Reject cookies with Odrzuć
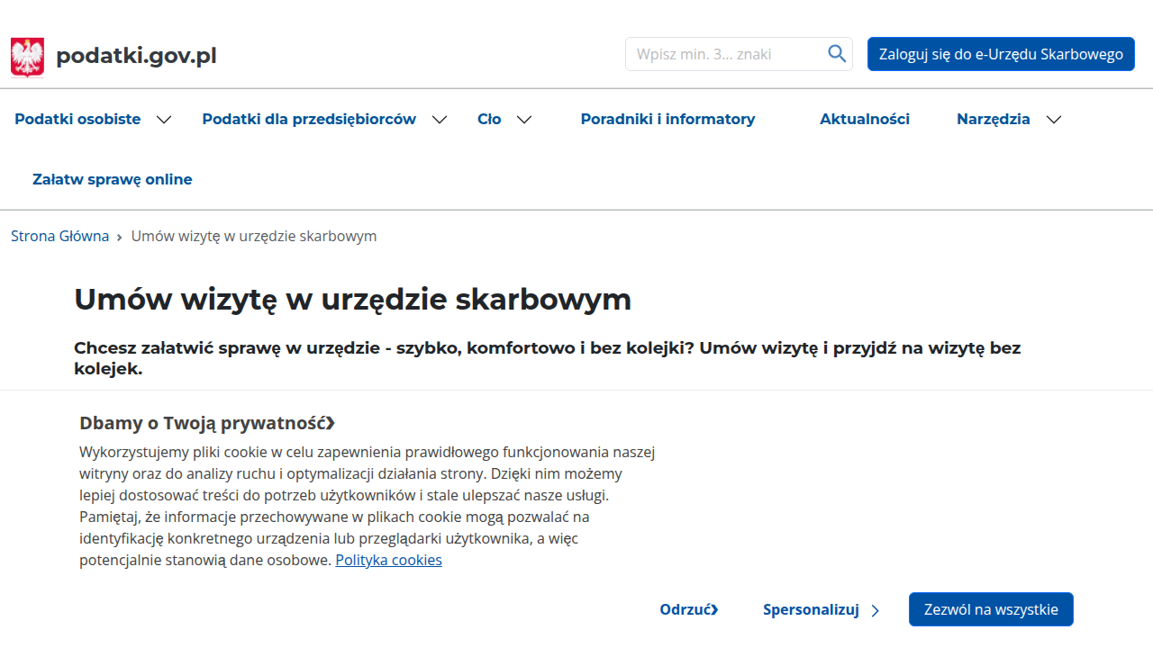The image size is (1153, 648). (x=689, y=609)
